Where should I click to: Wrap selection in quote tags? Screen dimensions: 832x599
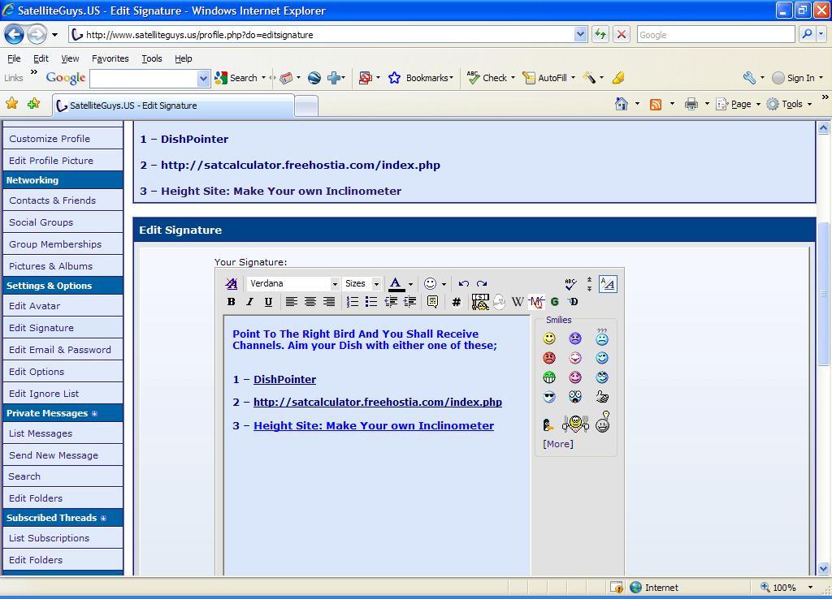(432, 302)
